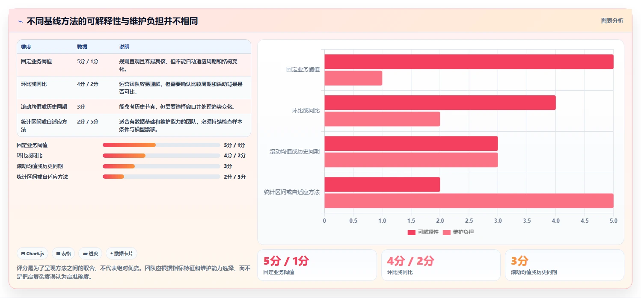Image resolution: width=641 pixels, height=298 pixels.
Task: Toggle the 可解释性 legend item
Action: [423, 232]
